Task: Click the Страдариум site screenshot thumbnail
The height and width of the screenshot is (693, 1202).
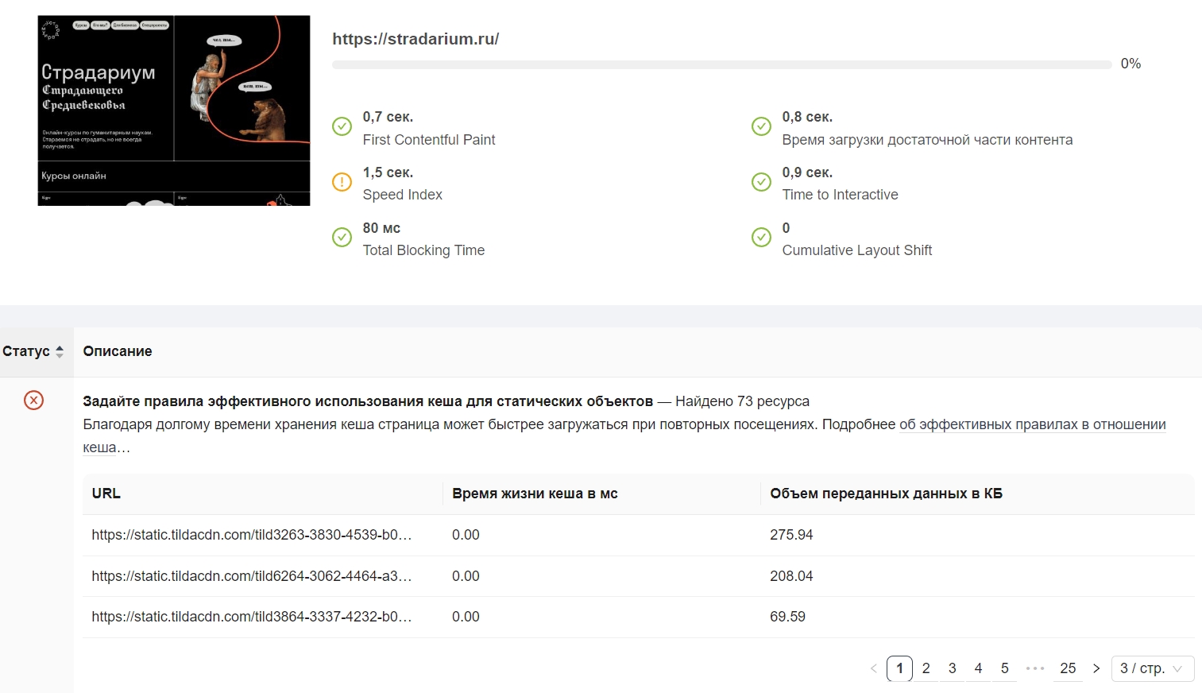Action: [x=174, y=110]
